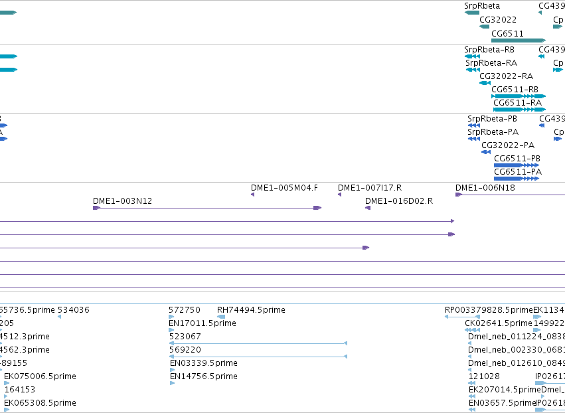The height and width of the screenshot is (413, 565).
Task: Select the CG32022-PA protein feature
Action: pos(486,152)
